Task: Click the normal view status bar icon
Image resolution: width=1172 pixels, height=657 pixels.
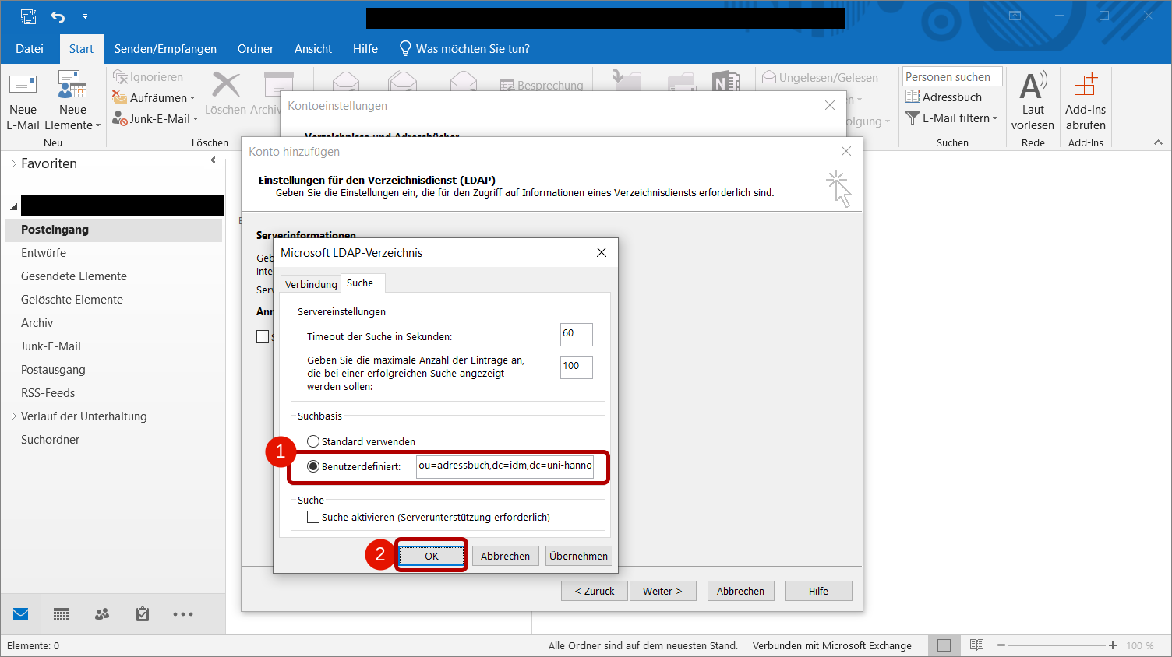Action: pos(944,645)
